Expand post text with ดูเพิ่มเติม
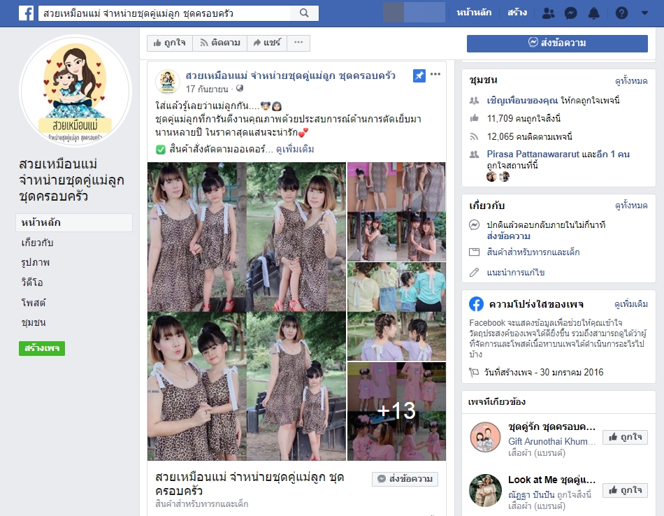Viewport: 664px width, 516px height. point(295,150)
